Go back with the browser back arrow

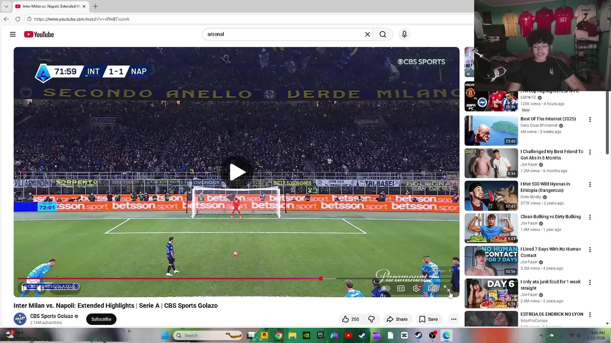(x=6, y=19)
